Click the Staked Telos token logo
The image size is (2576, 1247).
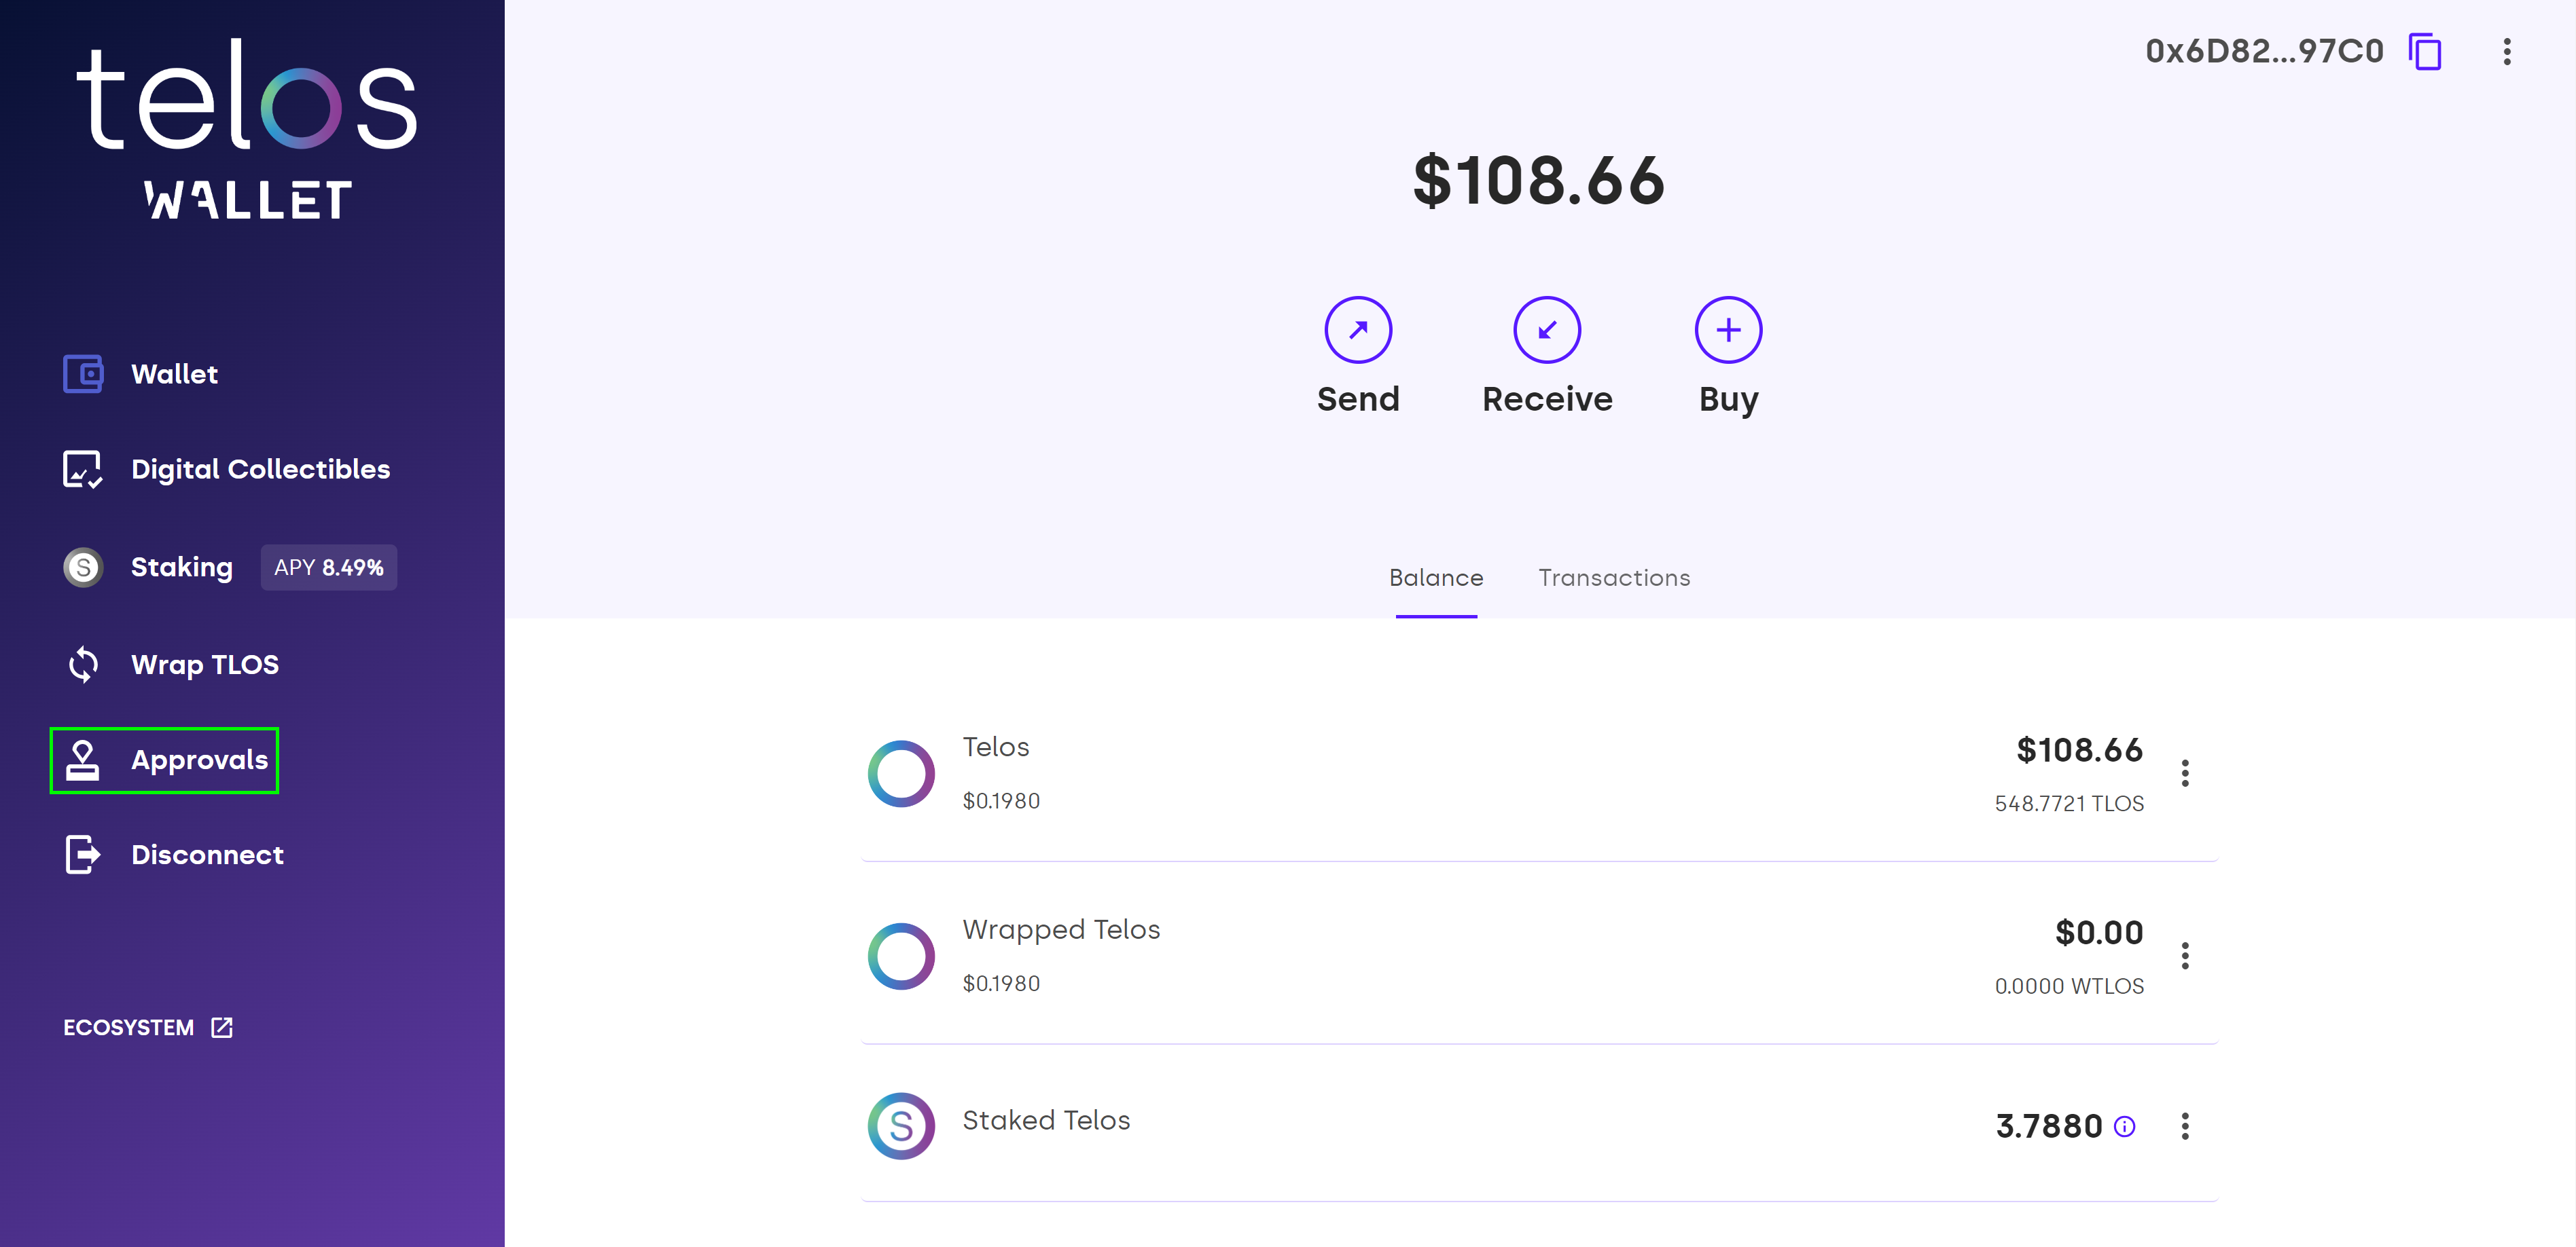[901, 1126]
